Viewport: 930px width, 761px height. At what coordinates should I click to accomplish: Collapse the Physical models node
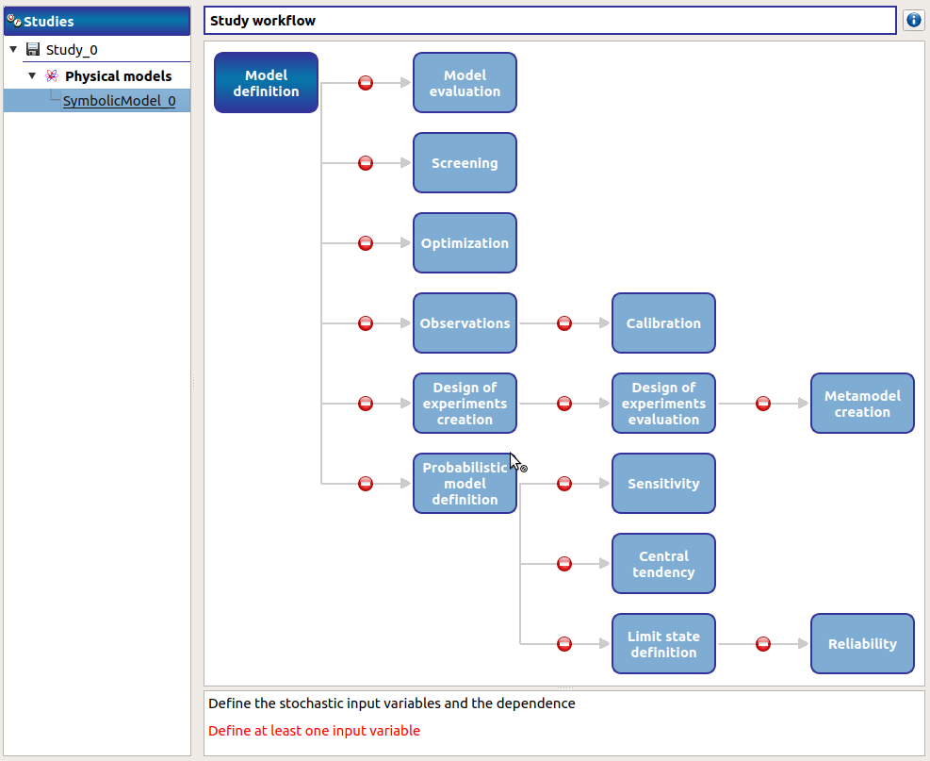point(31,75)
